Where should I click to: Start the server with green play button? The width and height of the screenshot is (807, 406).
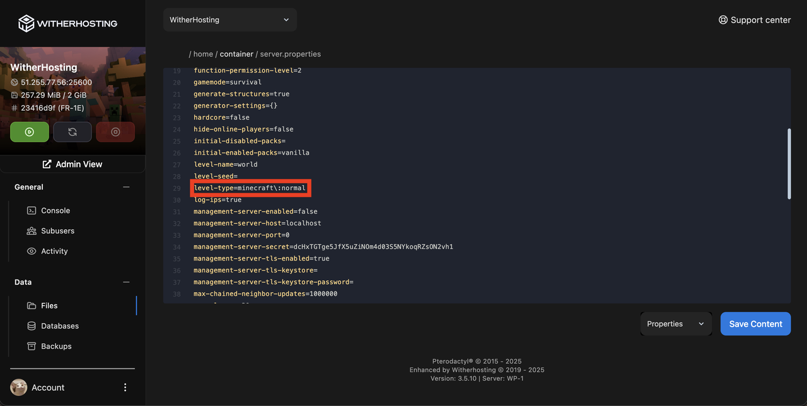[x=30, y=132]
